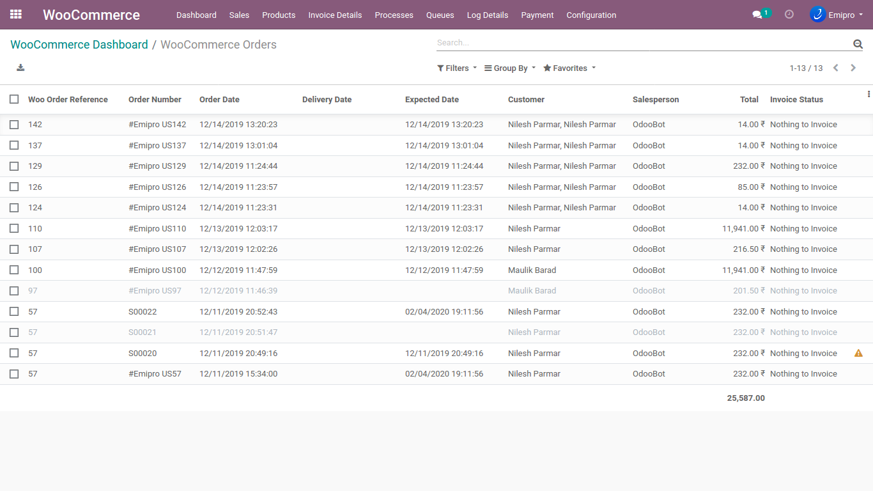873x491 pixels.
Task: Open the Queues menu
Action: [440, 15]
